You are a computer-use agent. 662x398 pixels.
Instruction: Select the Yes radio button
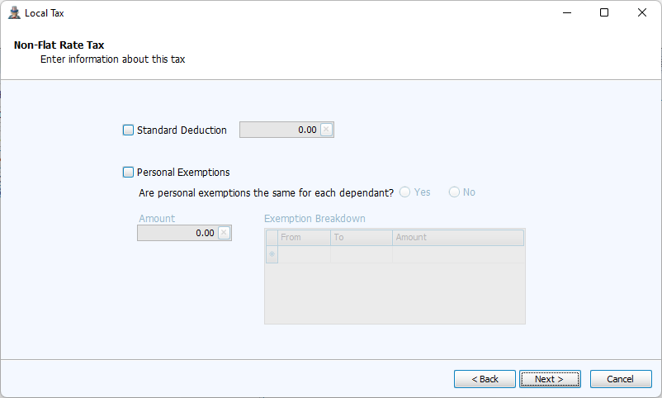(x=404, y=192)
